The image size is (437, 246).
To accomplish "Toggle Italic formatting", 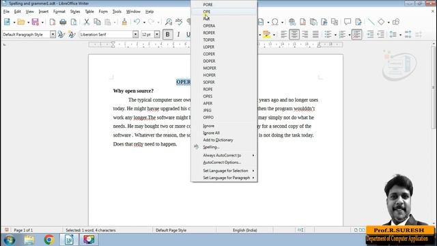I will [x=178, y=34].
